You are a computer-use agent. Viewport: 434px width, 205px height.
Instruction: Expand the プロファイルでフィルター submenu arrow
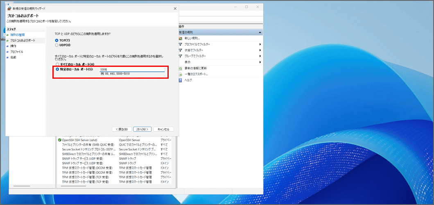260,44
